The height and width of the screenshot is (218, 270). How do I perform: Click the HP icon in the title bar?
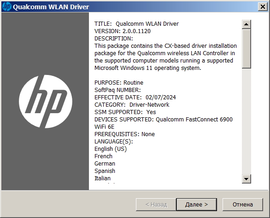pyautogui.click(x=7, y=7)
